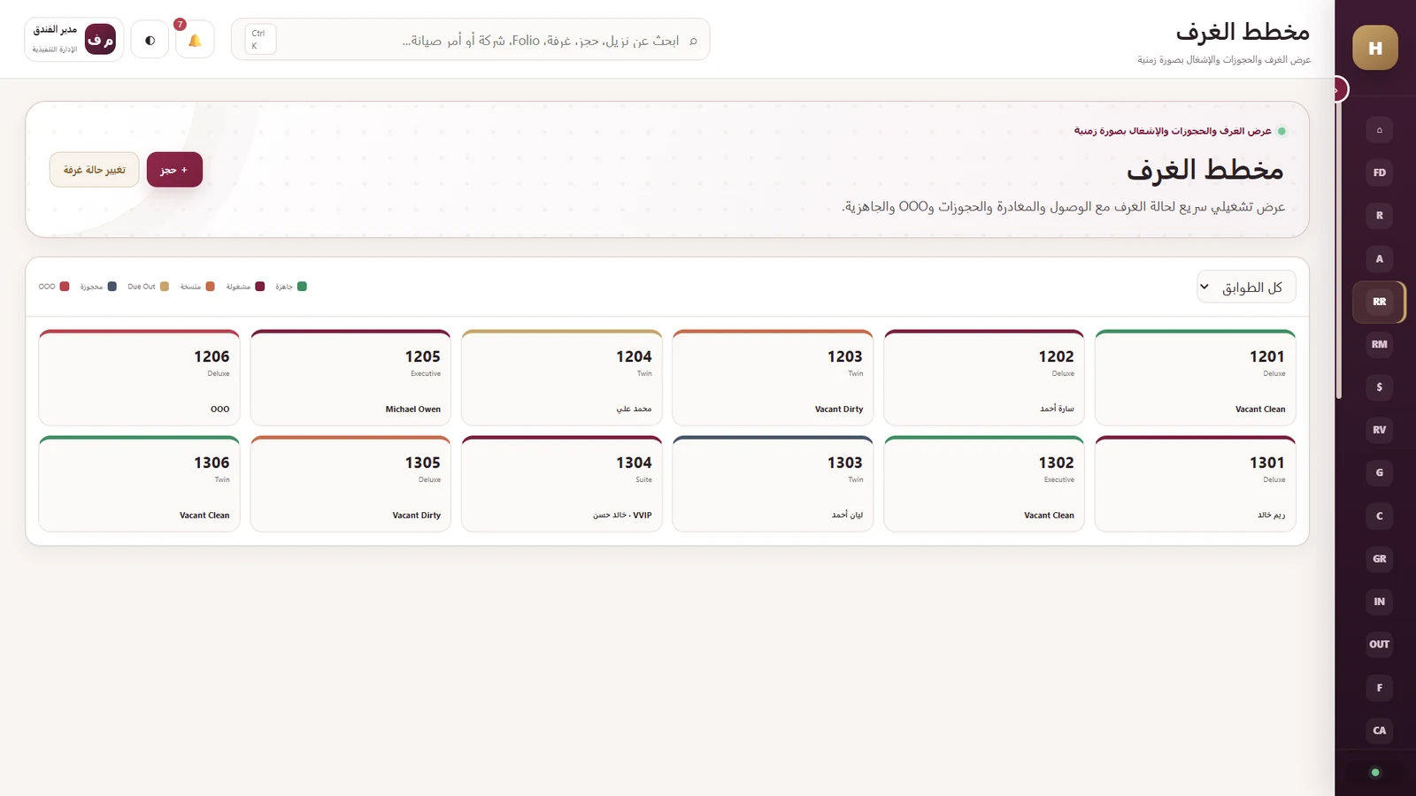Open the hotel manager profile menu
The height and width of the screenshot is (796, 1416).
[x=74, y=40]
